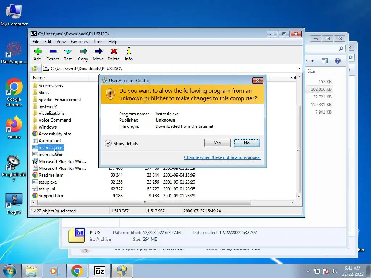
Task: Open the My Computer desktop icon
Action: click(14, 15)
